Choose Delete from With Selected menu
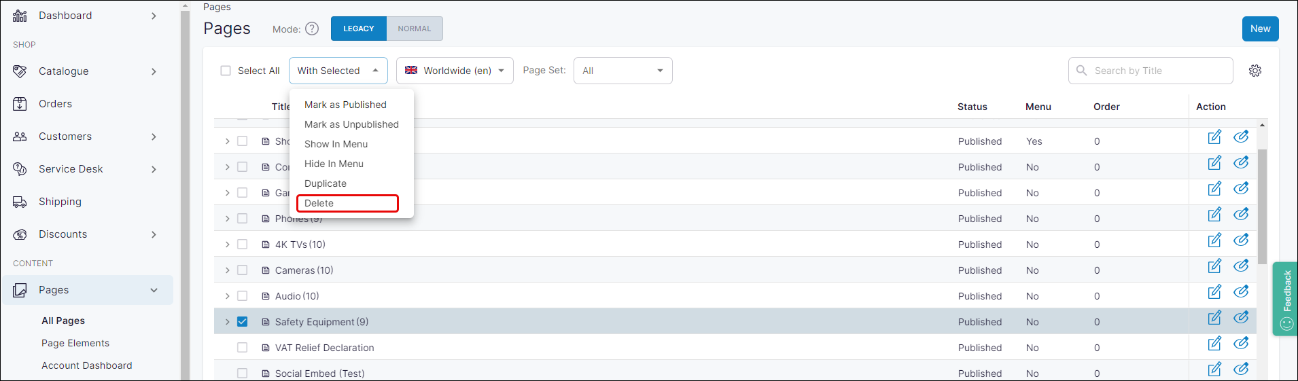This screenshot has height=381, width=1298. coord(347,203)
